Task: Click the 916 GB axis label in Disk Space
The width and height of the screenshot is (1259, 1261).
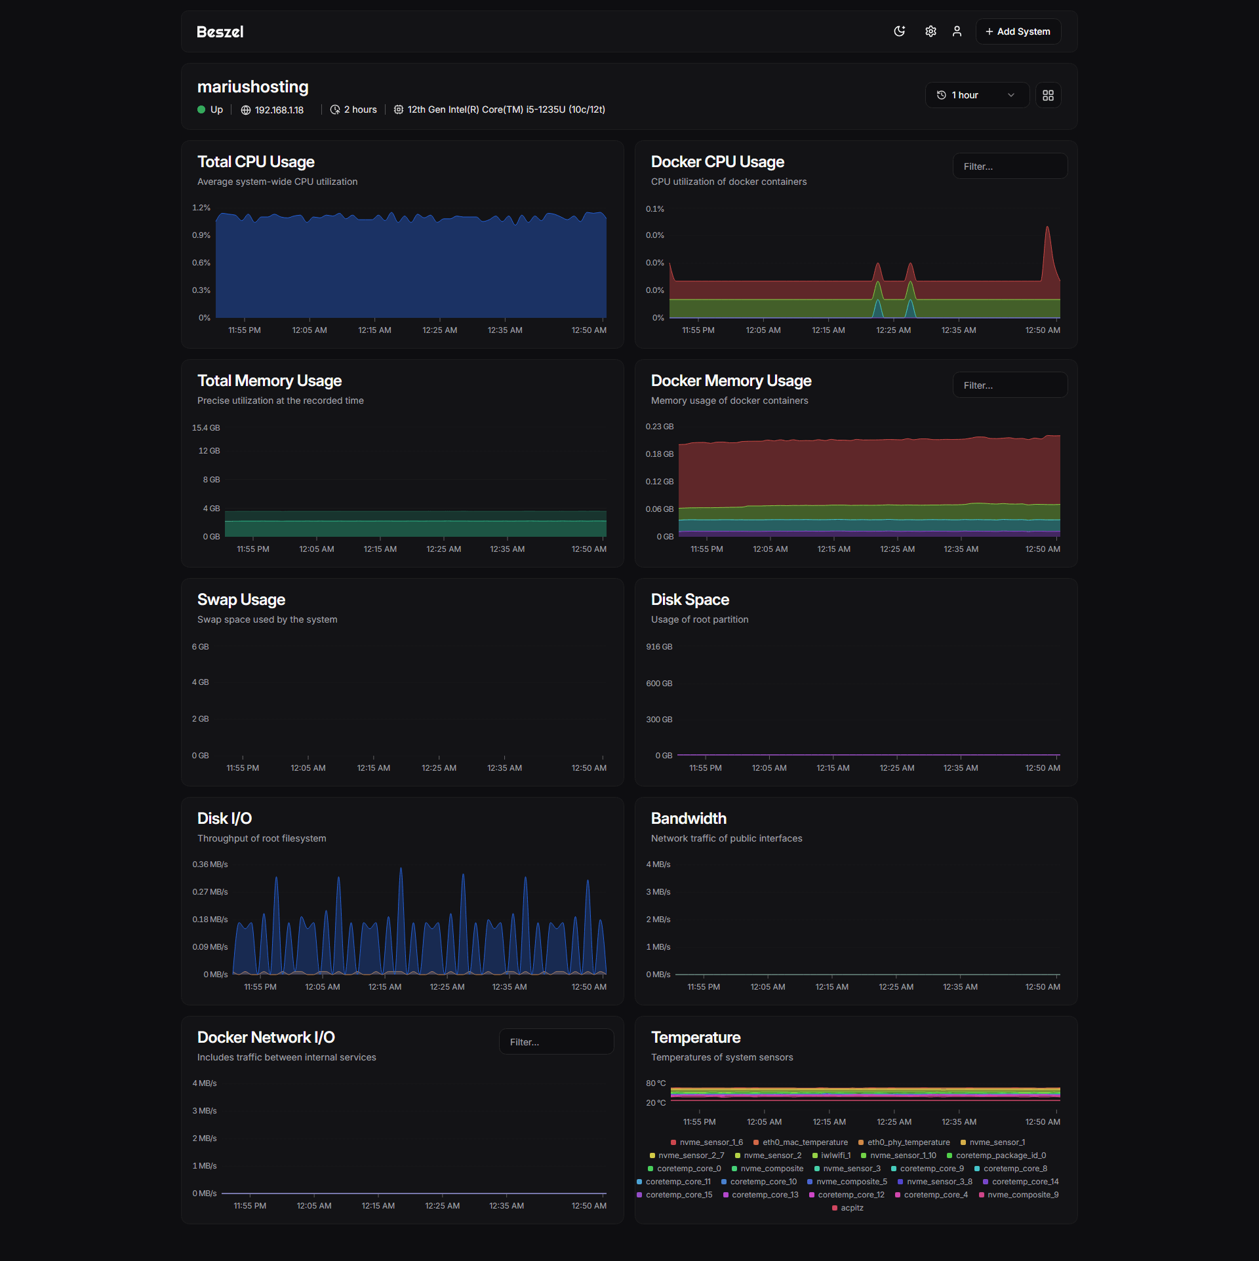Action: coord(659,647)
